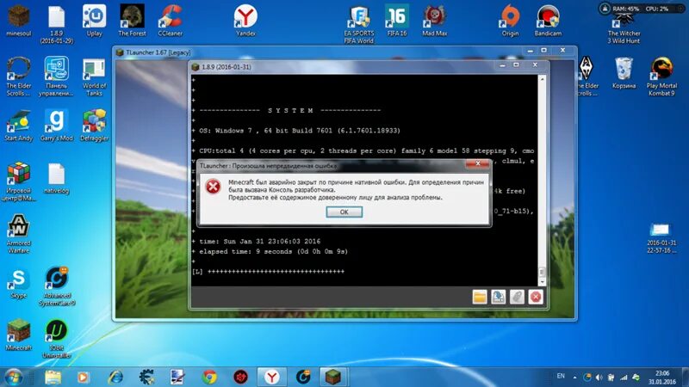This screenshot has width=689, height=387.
Task: Open the Windows Start menu
Action: pyautogui.click(x=13, y=377)
